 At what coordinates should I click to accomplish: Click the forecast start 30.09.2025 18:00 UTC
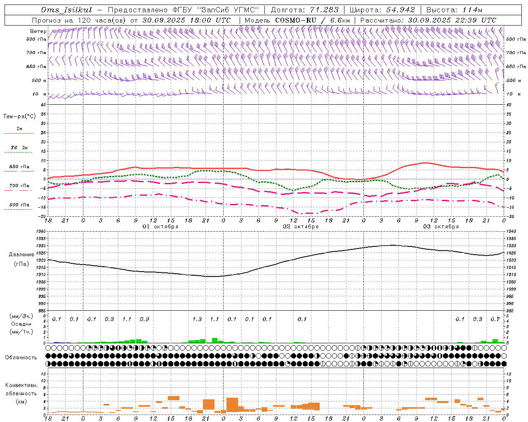click(x=187, y=20)
